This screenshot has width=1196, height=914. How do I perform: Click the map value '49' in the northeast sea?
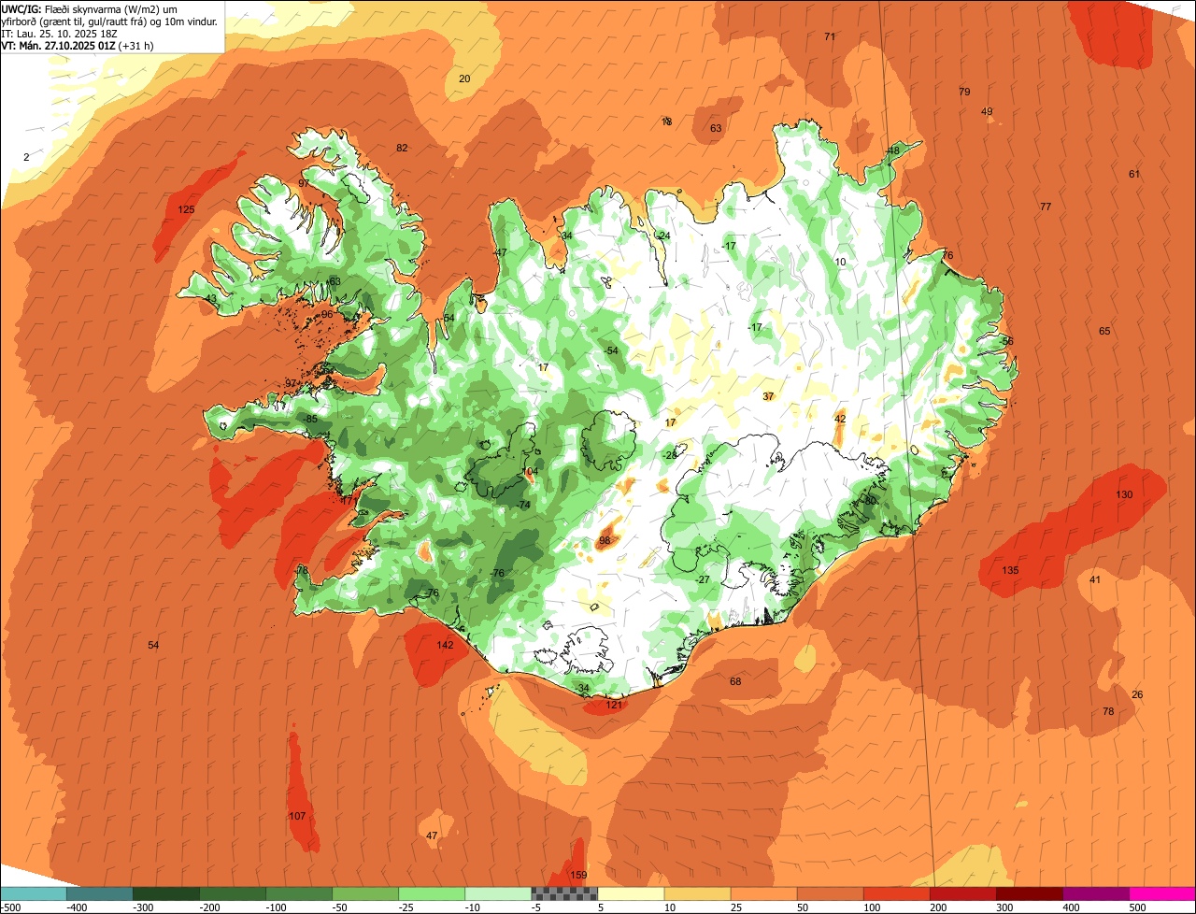tap(987, 112)
